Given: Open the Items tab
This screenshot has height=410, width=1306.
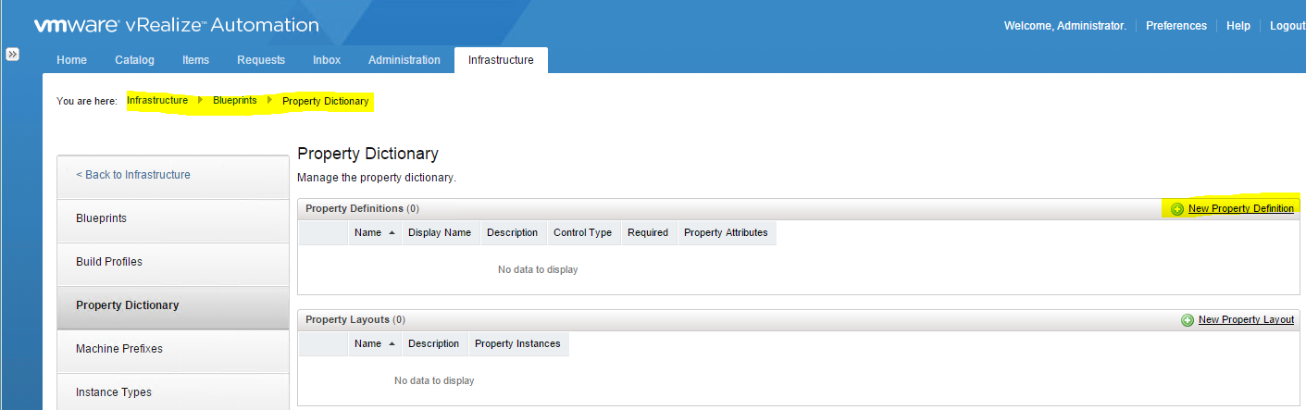Looking at the screenshot, I should click(195, 60).
